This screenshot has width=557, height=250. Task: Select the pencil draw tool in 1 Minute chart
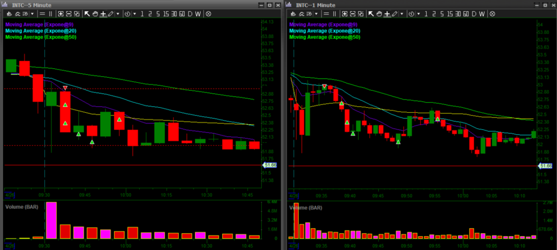point(394,13)
